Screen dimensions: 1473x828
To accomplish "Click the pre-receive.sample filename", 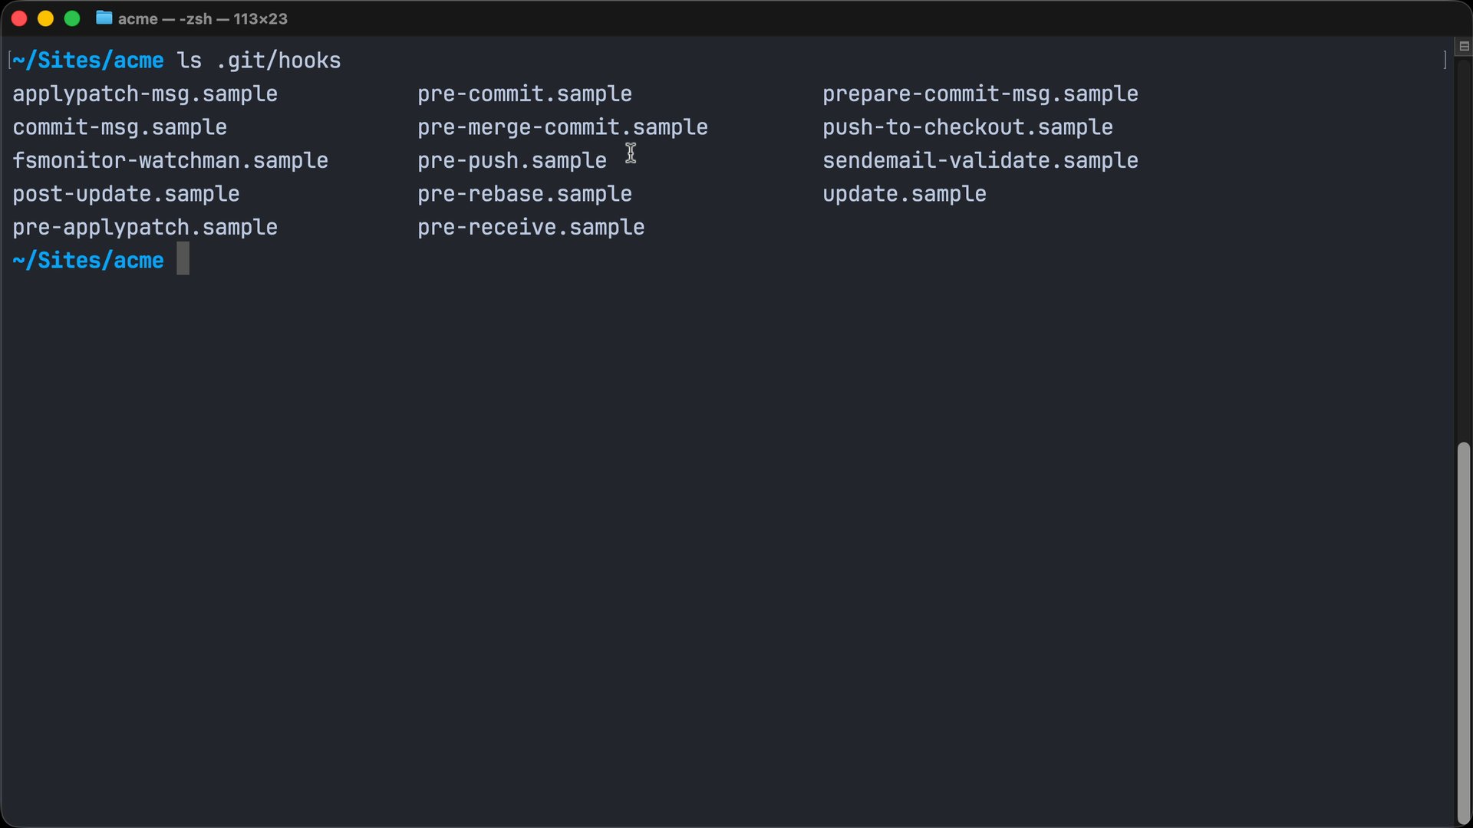I will [531, 228].
